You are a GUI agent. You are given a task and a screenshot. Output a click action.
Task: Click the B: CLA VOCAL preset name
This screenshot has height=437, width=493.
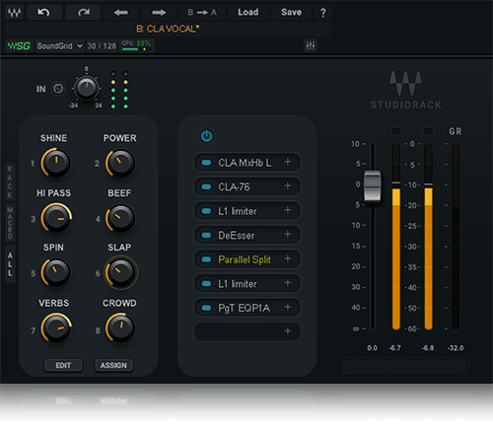pos(168,29)
